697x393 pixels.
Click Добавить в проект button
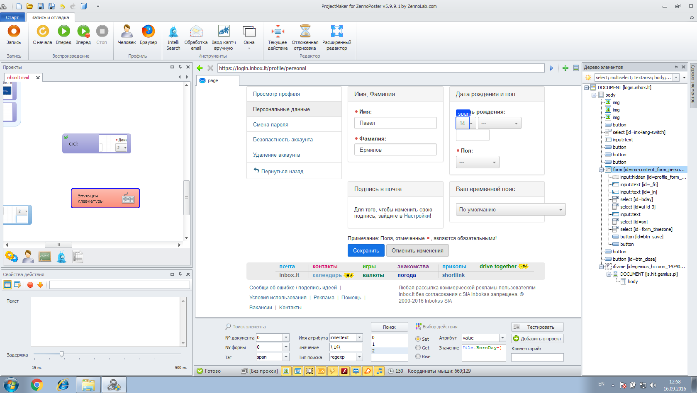click(537, 339)
